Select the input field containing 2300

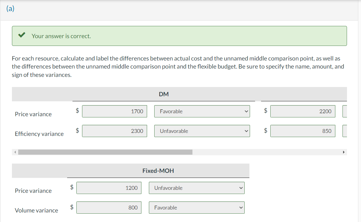coord(114,131)
